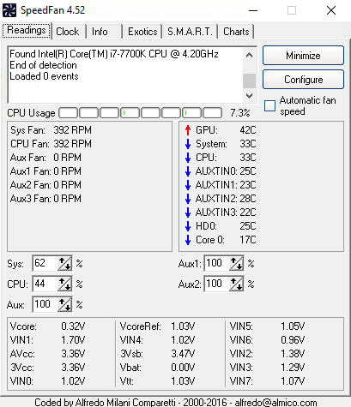Click the Core 0 17C temperature value

(x=248, y=240)
